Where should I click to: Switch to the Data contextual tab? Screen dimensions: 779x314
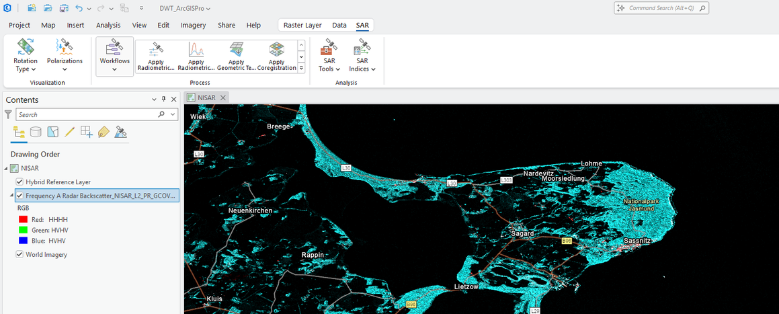click(339, 26)
